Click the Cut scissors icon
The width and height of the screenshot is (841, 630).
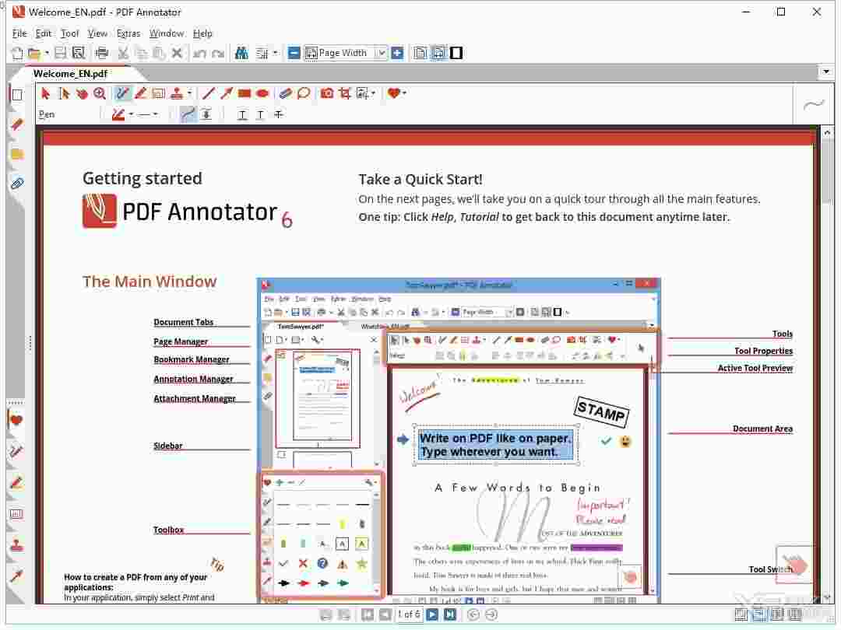pyautogui.click(x=123, y=53)
